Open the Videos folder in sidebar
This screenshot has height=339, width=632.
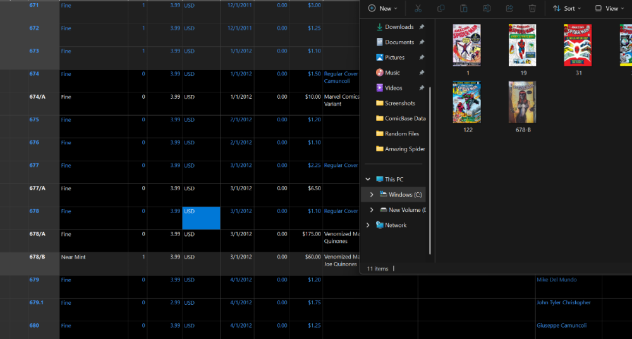(x=394, y=88)
